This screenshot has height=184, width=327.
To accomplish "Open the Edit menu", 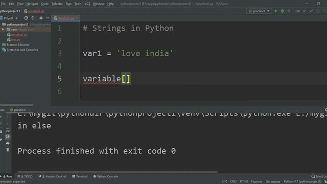I will (11, 4).
